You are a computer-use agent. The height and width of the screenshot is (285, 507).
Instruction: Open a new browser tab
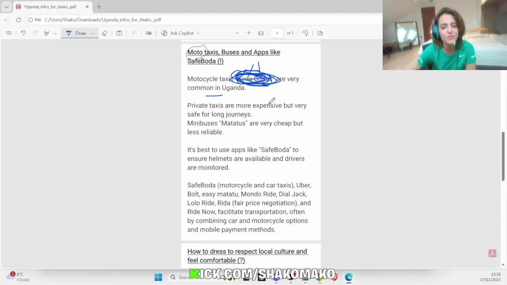(99, 7)
